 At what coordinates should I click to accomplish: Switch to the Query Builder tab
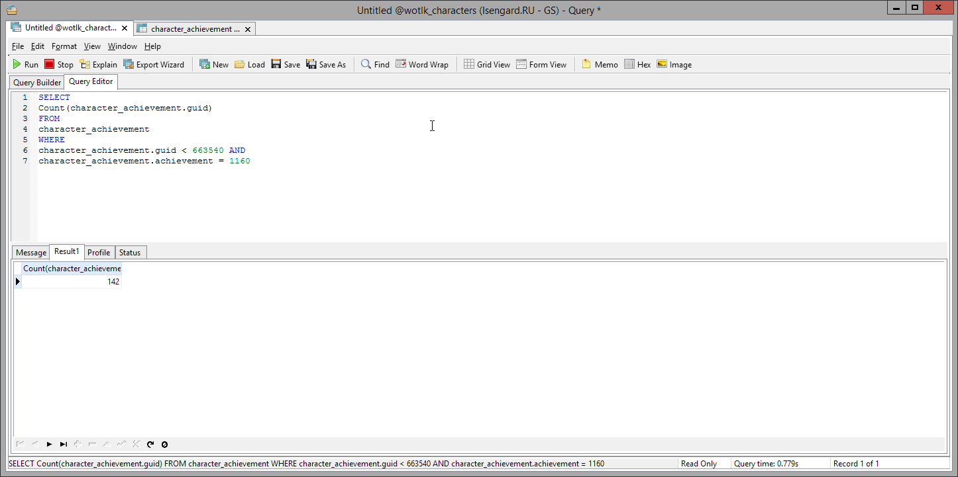click(x=37, y=83)
